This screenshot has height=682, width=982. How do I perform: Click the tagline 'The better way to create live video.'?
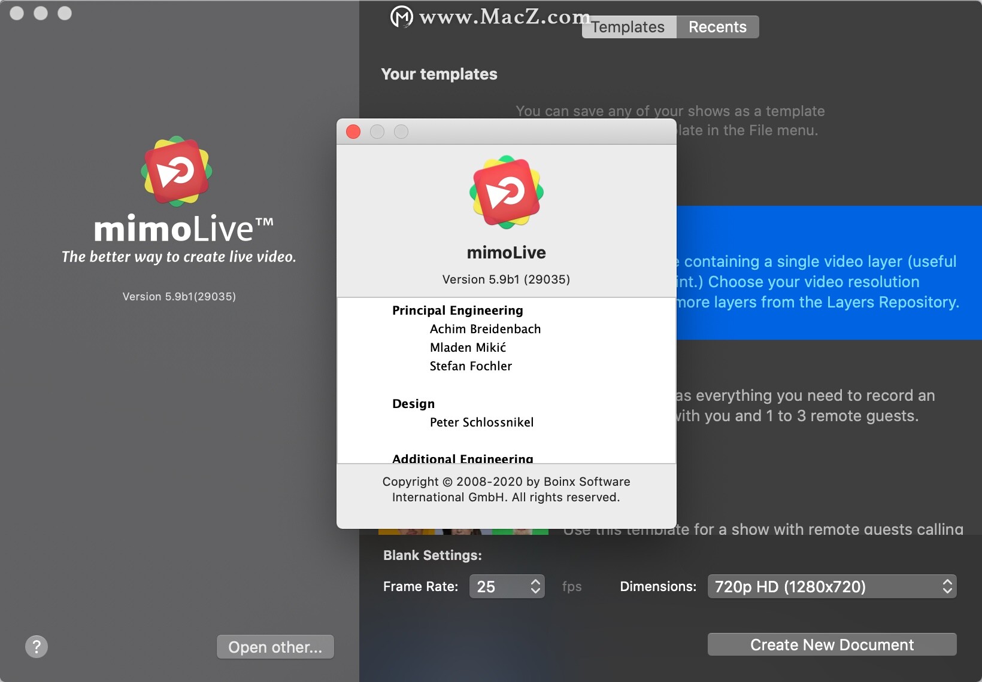(x=179, y=257)
